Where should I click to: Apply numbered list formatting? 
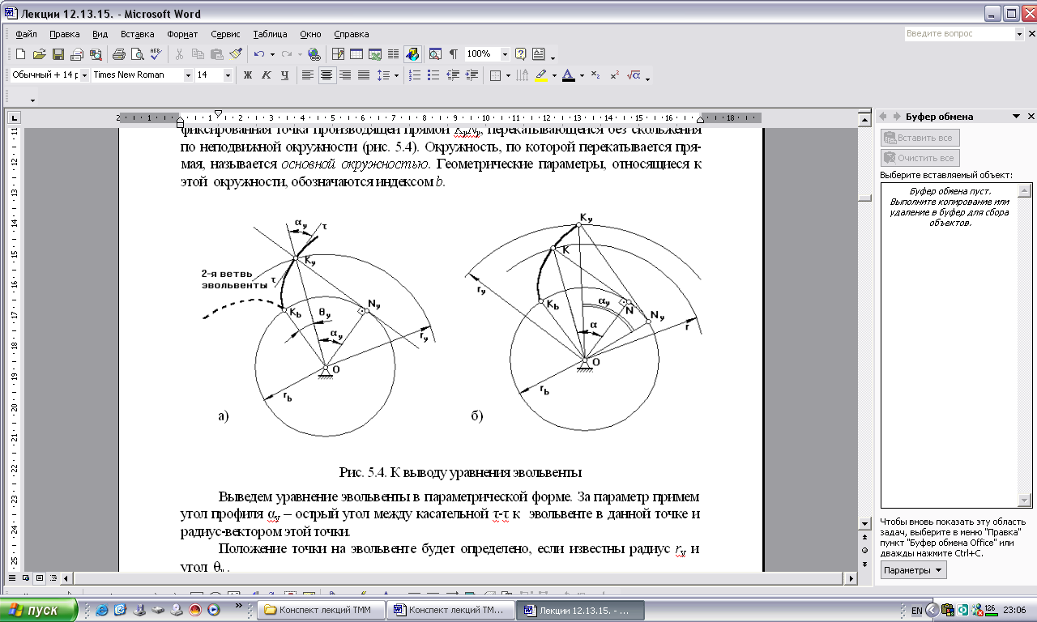[x=415, y=75]
